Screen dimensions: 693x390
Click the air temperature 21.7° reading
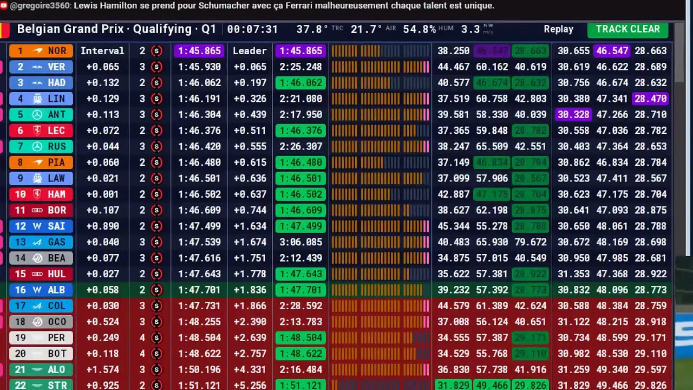point(367,29)
